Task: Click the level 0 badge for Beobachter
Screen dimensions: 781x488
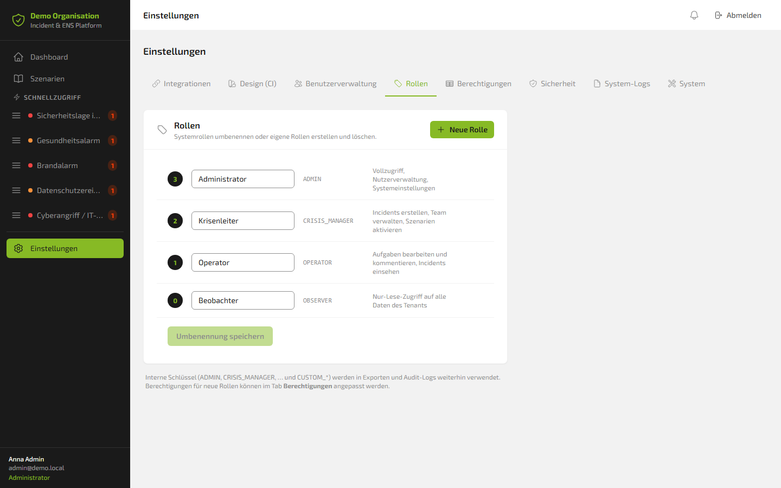Action: [x=175, y=300]
